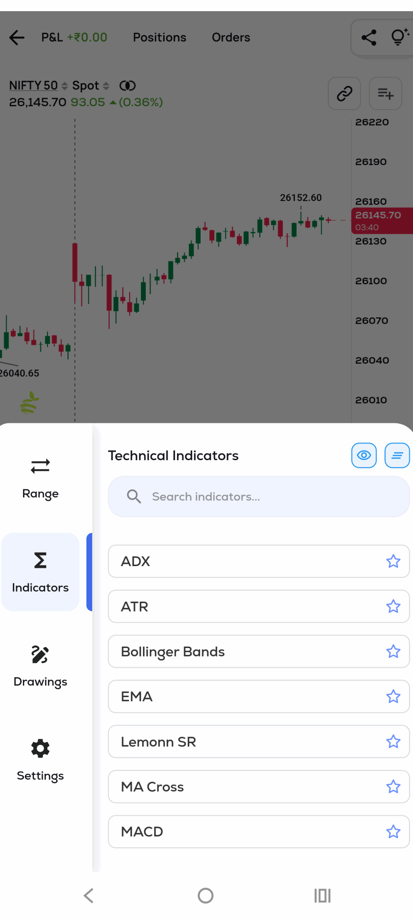Add the EMA indicator
The width and height of the screenshot is (413, 919).
(244, 696)
